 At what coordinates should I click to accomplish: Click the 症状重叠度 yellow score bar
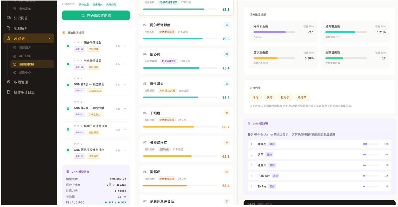click(x=274, y=58)
